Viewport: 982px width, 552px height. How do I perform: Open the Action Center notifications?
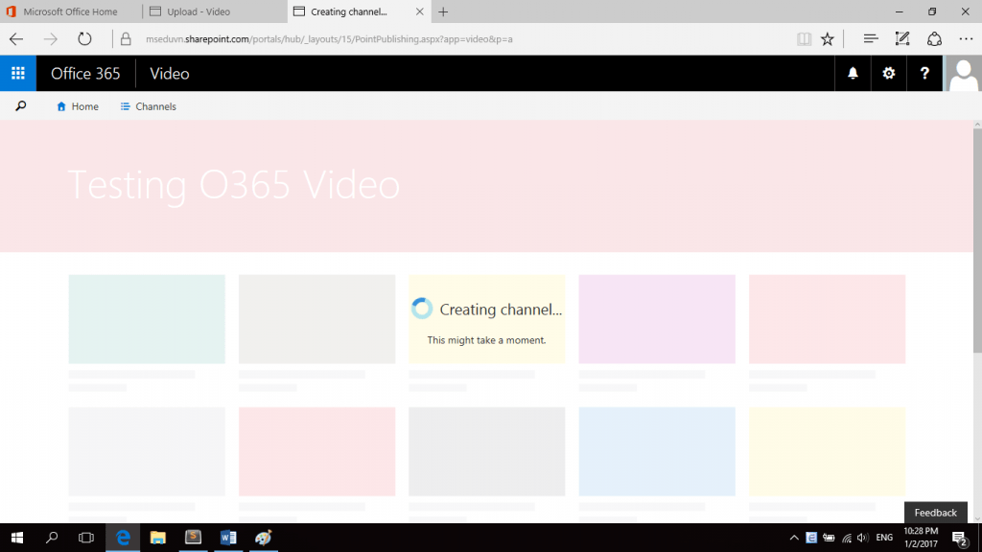[959, 538]
